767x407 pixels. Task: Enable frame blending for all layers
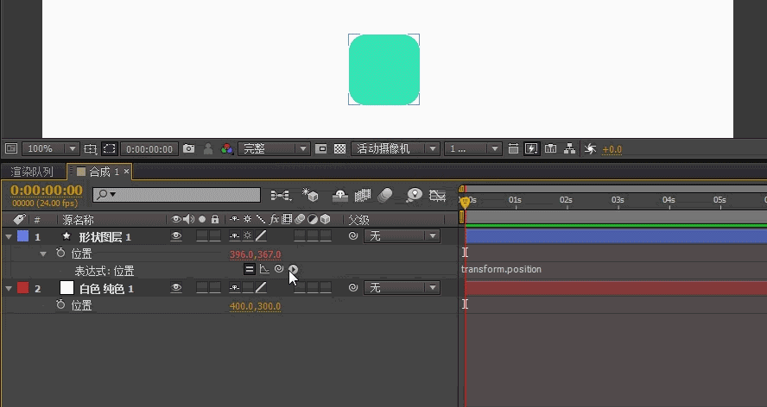[x=363, y=196]
